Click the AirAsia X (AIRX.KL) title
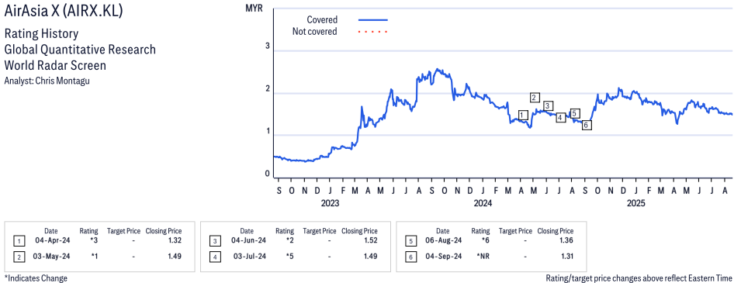The height and width of the screenshot is (283, 741). pyautogui.click(x=64, y=12)
